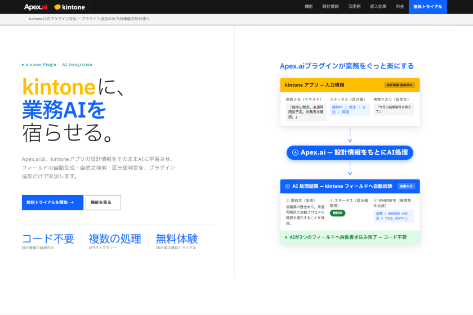473x315 pixels.
Task: Open the 機能 menu item
Action: point(309,7)
